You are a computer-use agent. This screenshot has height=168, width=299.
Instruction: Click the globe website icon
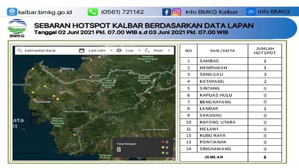pos(12,12)
